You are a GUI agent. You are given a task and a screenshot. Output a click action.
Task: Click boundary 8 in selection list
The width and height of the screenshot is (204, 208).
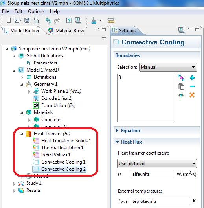(x=119, y=77)
